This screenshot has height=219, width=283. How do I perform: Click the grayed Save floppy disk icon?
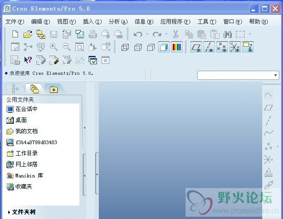click(54, 34)
